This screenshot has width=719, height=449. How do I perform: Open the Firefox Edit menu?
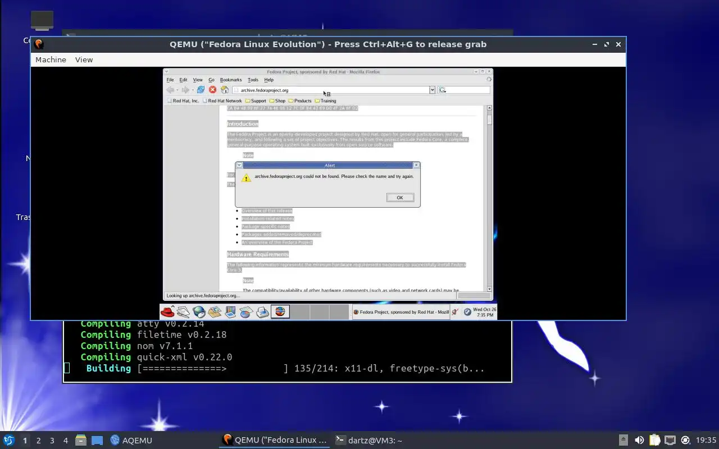point(183,80)
